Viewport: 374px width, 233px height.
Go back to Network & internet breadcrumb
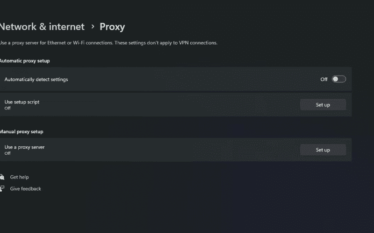[42, 27]
